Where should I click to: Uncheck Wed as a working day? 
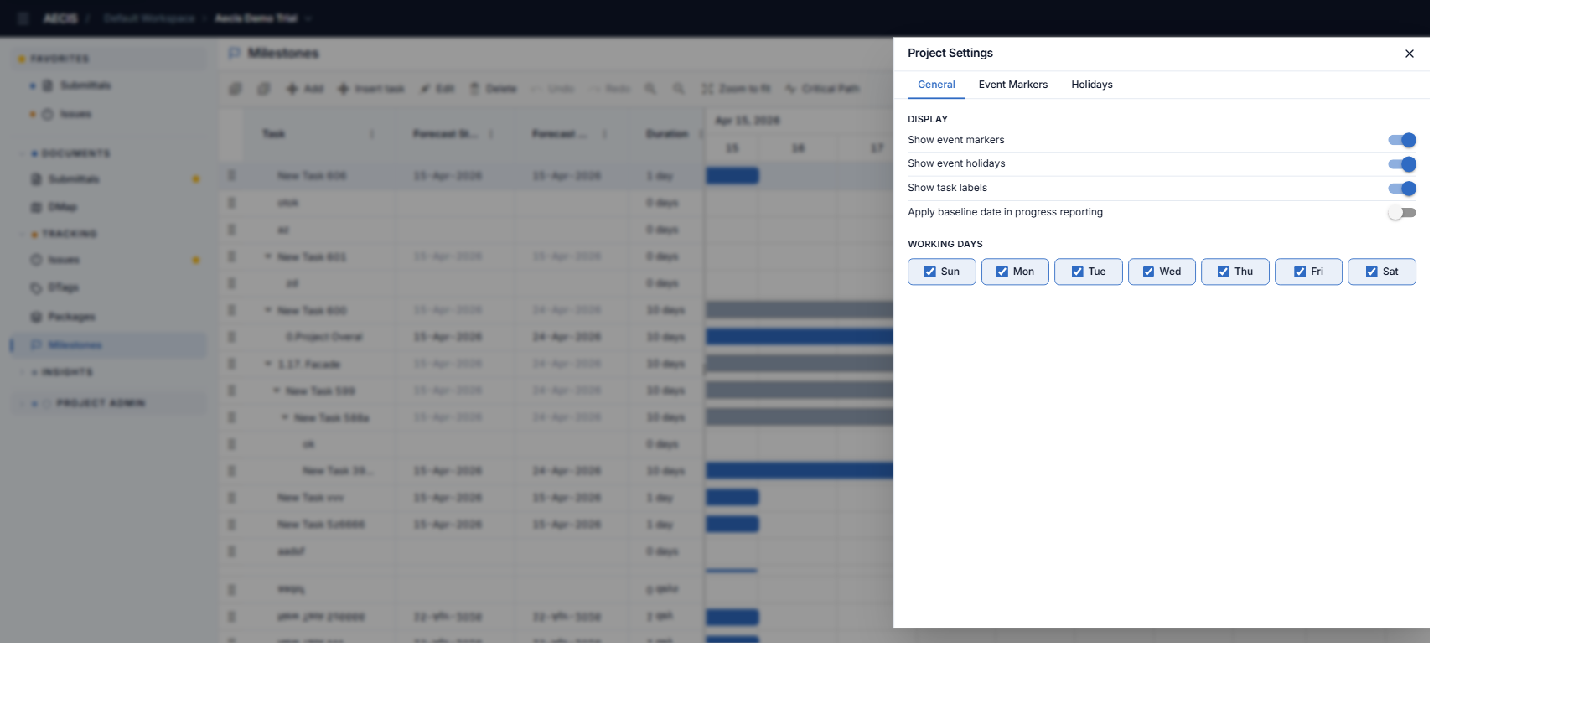(1162, 272)
